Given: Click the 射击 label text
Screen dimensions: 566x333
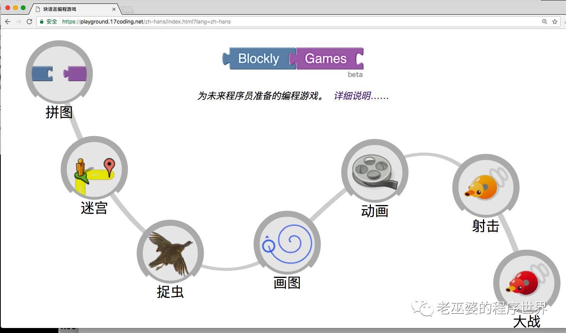Looking at the screenshot, I should coord(486,226).
